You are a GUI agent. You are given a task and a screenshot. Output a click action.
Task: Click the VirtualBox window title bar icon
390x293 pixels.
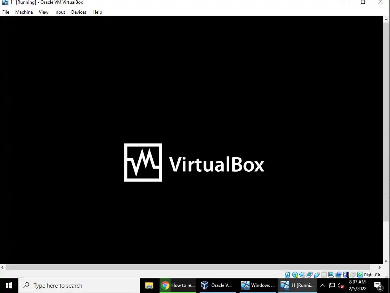pyautogui.click(x=5, y=2)
